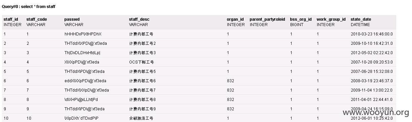The height and width of the screenshot is (122, 412).
Task: Click the parent_partyroleid column header
Action: click(x=267, y=19)
